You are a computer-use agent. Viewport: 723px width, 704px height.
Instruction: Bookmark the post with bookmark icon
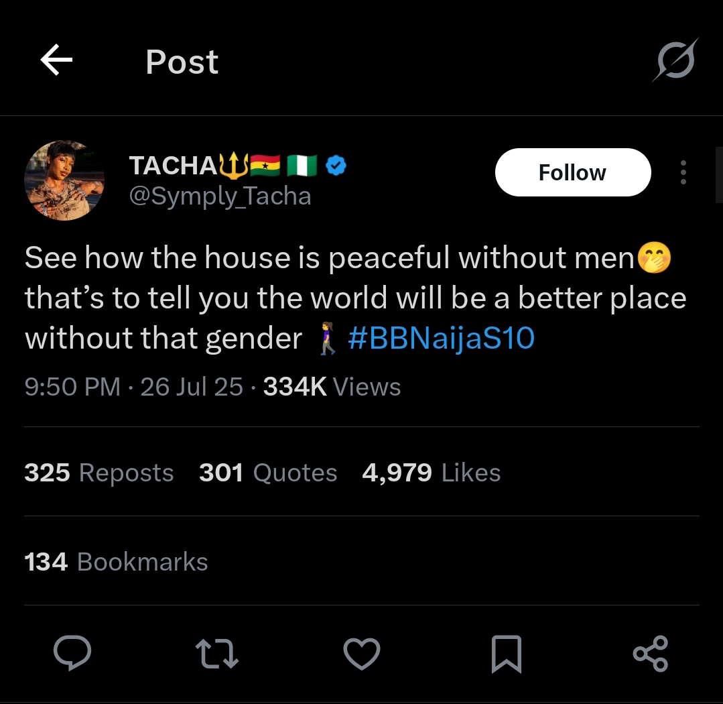pos(506,653)
